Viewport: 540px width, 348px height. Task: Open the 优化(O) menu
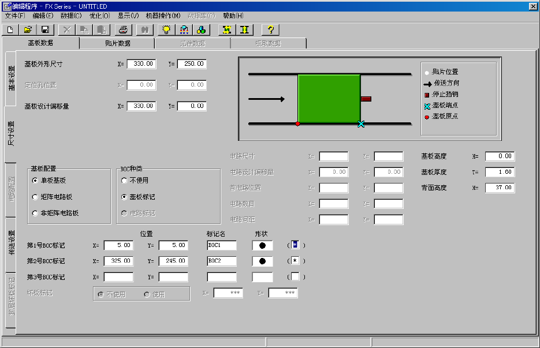(x=99, y=16)
